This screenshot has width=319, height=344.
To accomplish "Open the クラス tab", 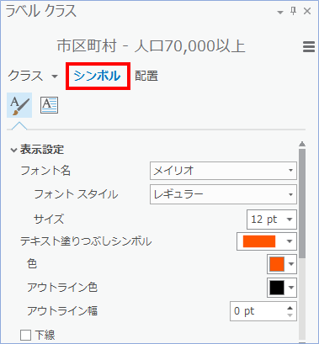I will pos(26,76).
